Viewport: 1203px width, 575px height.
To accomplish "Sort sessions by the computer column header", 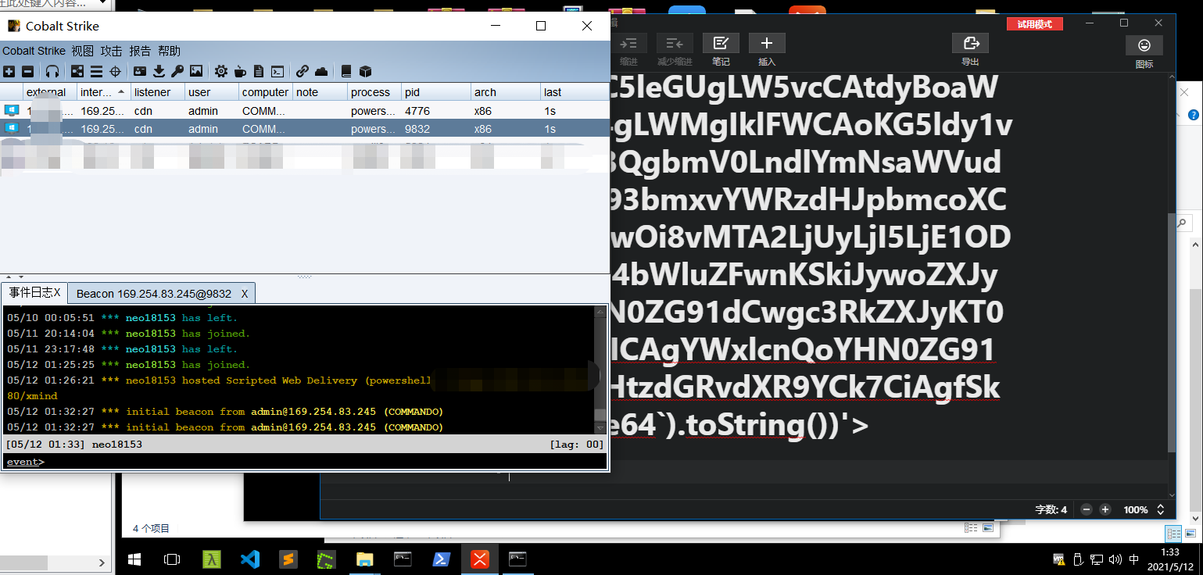I will coord(265,92).
